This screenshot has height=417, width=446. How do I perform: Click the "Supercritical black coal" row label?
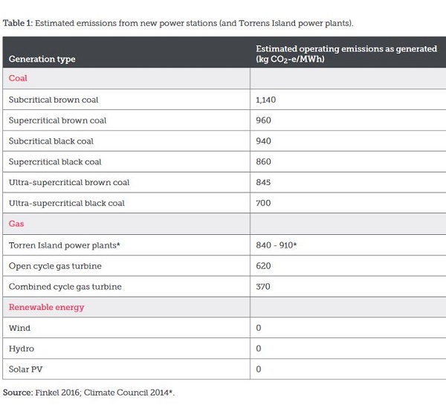pyautogui.click(x=55, y=162)
